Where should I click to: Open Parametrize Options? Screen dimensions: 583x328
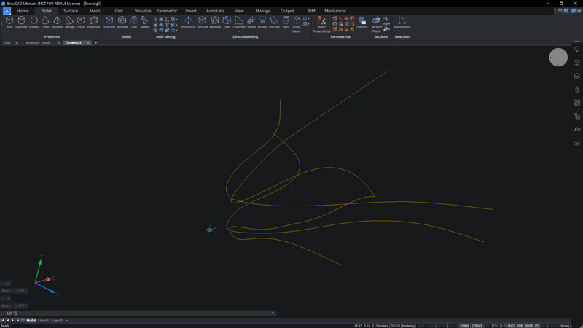pos(361,23)
